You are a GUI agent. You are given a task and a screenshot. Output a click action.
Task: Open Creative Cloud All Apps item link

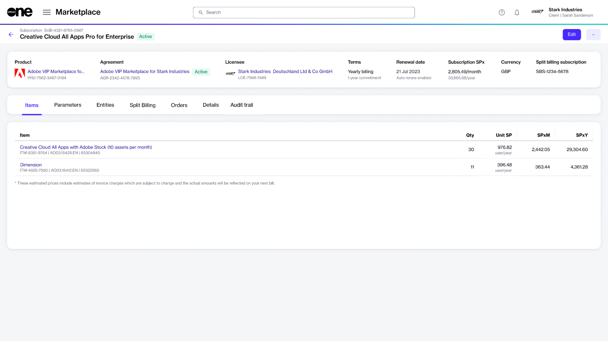click(86, 147)
